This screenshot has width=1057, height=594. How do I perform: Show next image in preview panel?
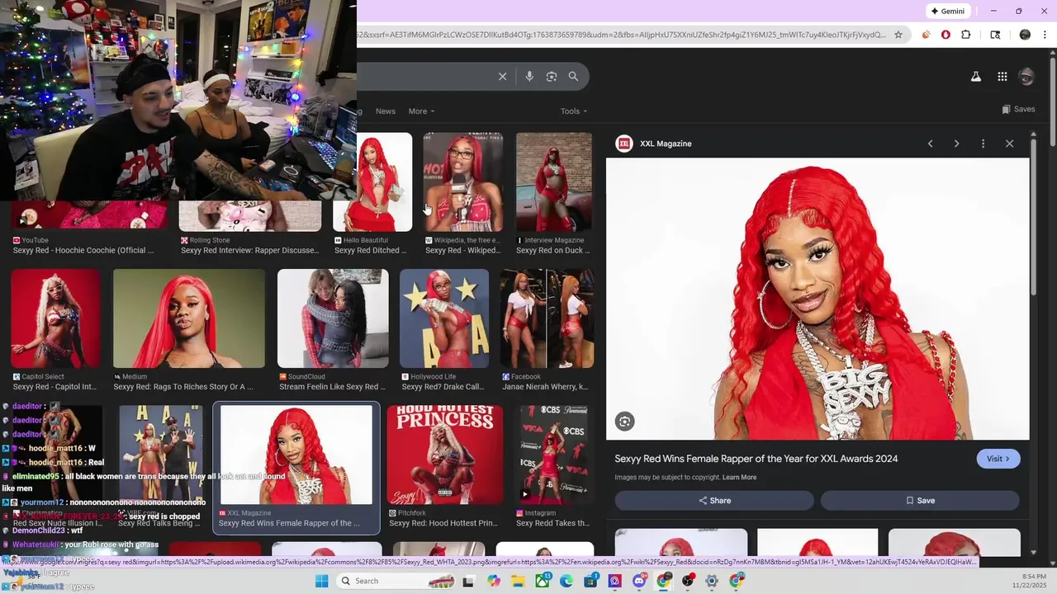click(956, 144)
